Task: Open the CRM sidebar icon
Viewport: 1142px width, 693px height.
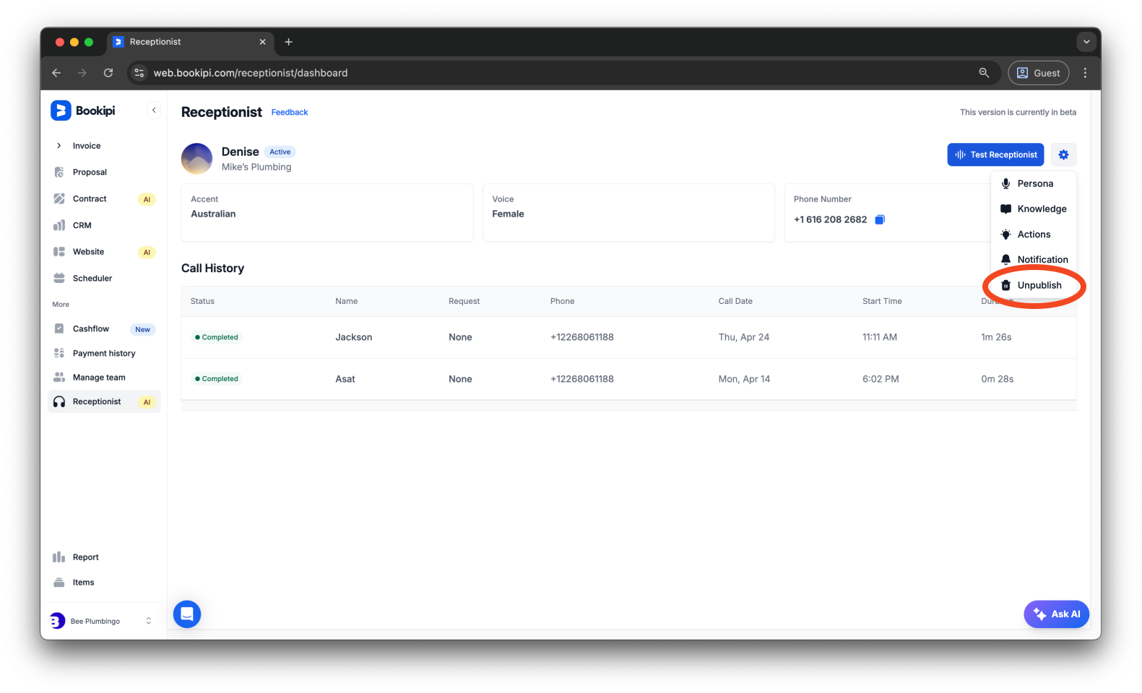Action: pyautogui.click(x=59, y=225)
